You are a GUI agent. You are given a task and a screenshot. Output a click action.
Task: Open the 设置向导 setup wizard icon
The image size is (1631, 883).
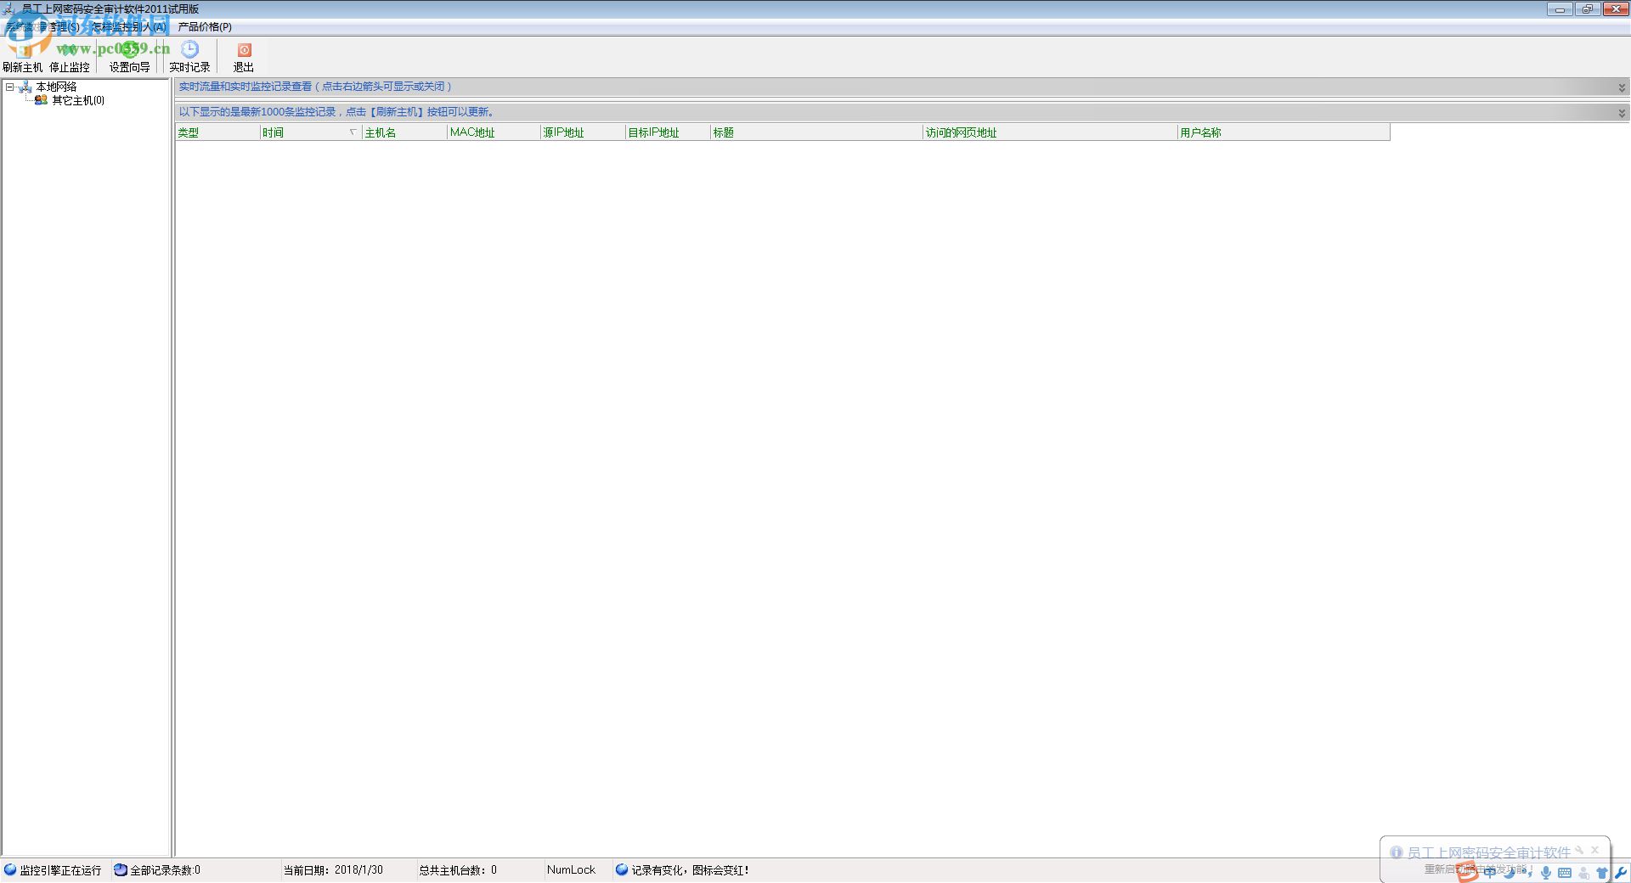(129, 50)
